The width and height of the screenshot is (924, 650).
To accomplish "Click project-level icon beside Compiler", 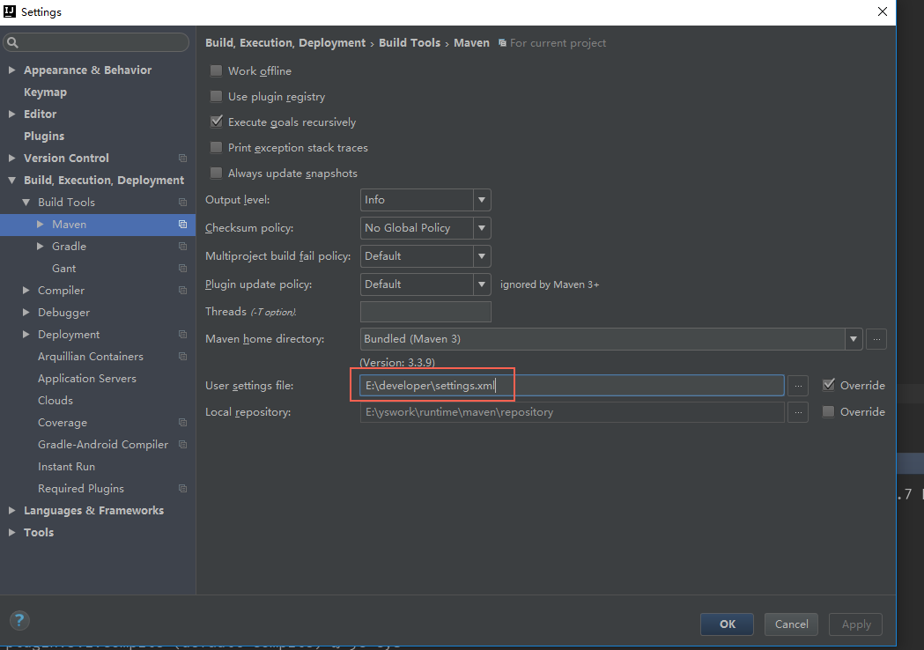I will (182, 290).
